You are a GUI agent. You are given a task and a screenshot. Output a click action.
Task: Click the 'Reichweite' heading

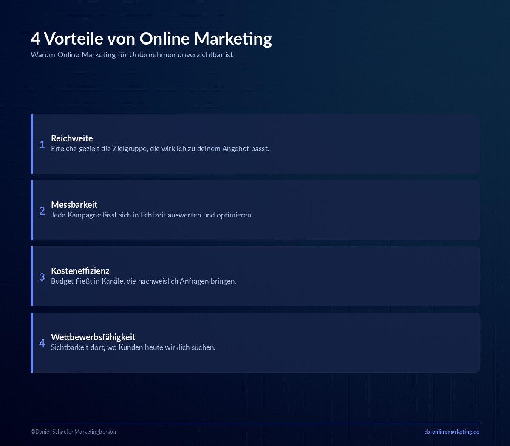point(72,138)
